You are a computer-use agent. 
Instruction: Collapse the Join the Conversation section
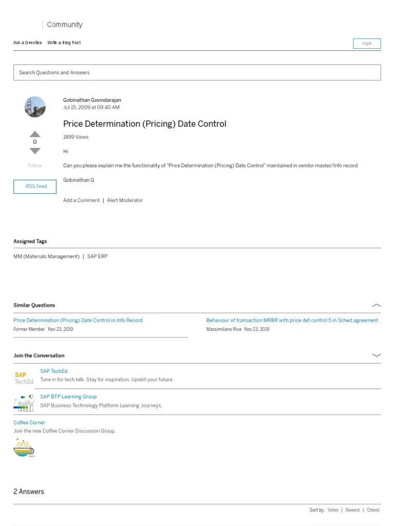point(377,354)
